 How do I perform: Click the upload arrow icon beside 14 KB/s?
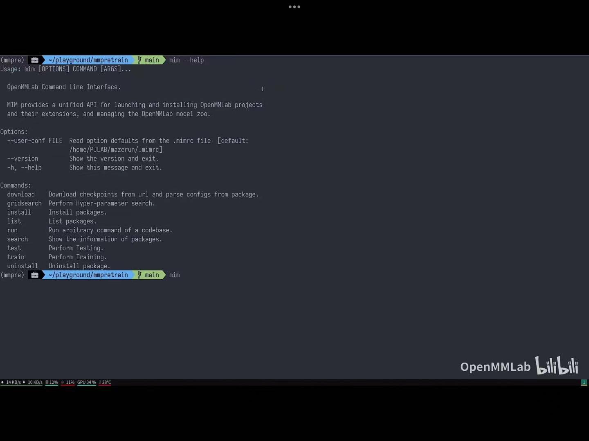pyautogui.click(x=2, y=383)
